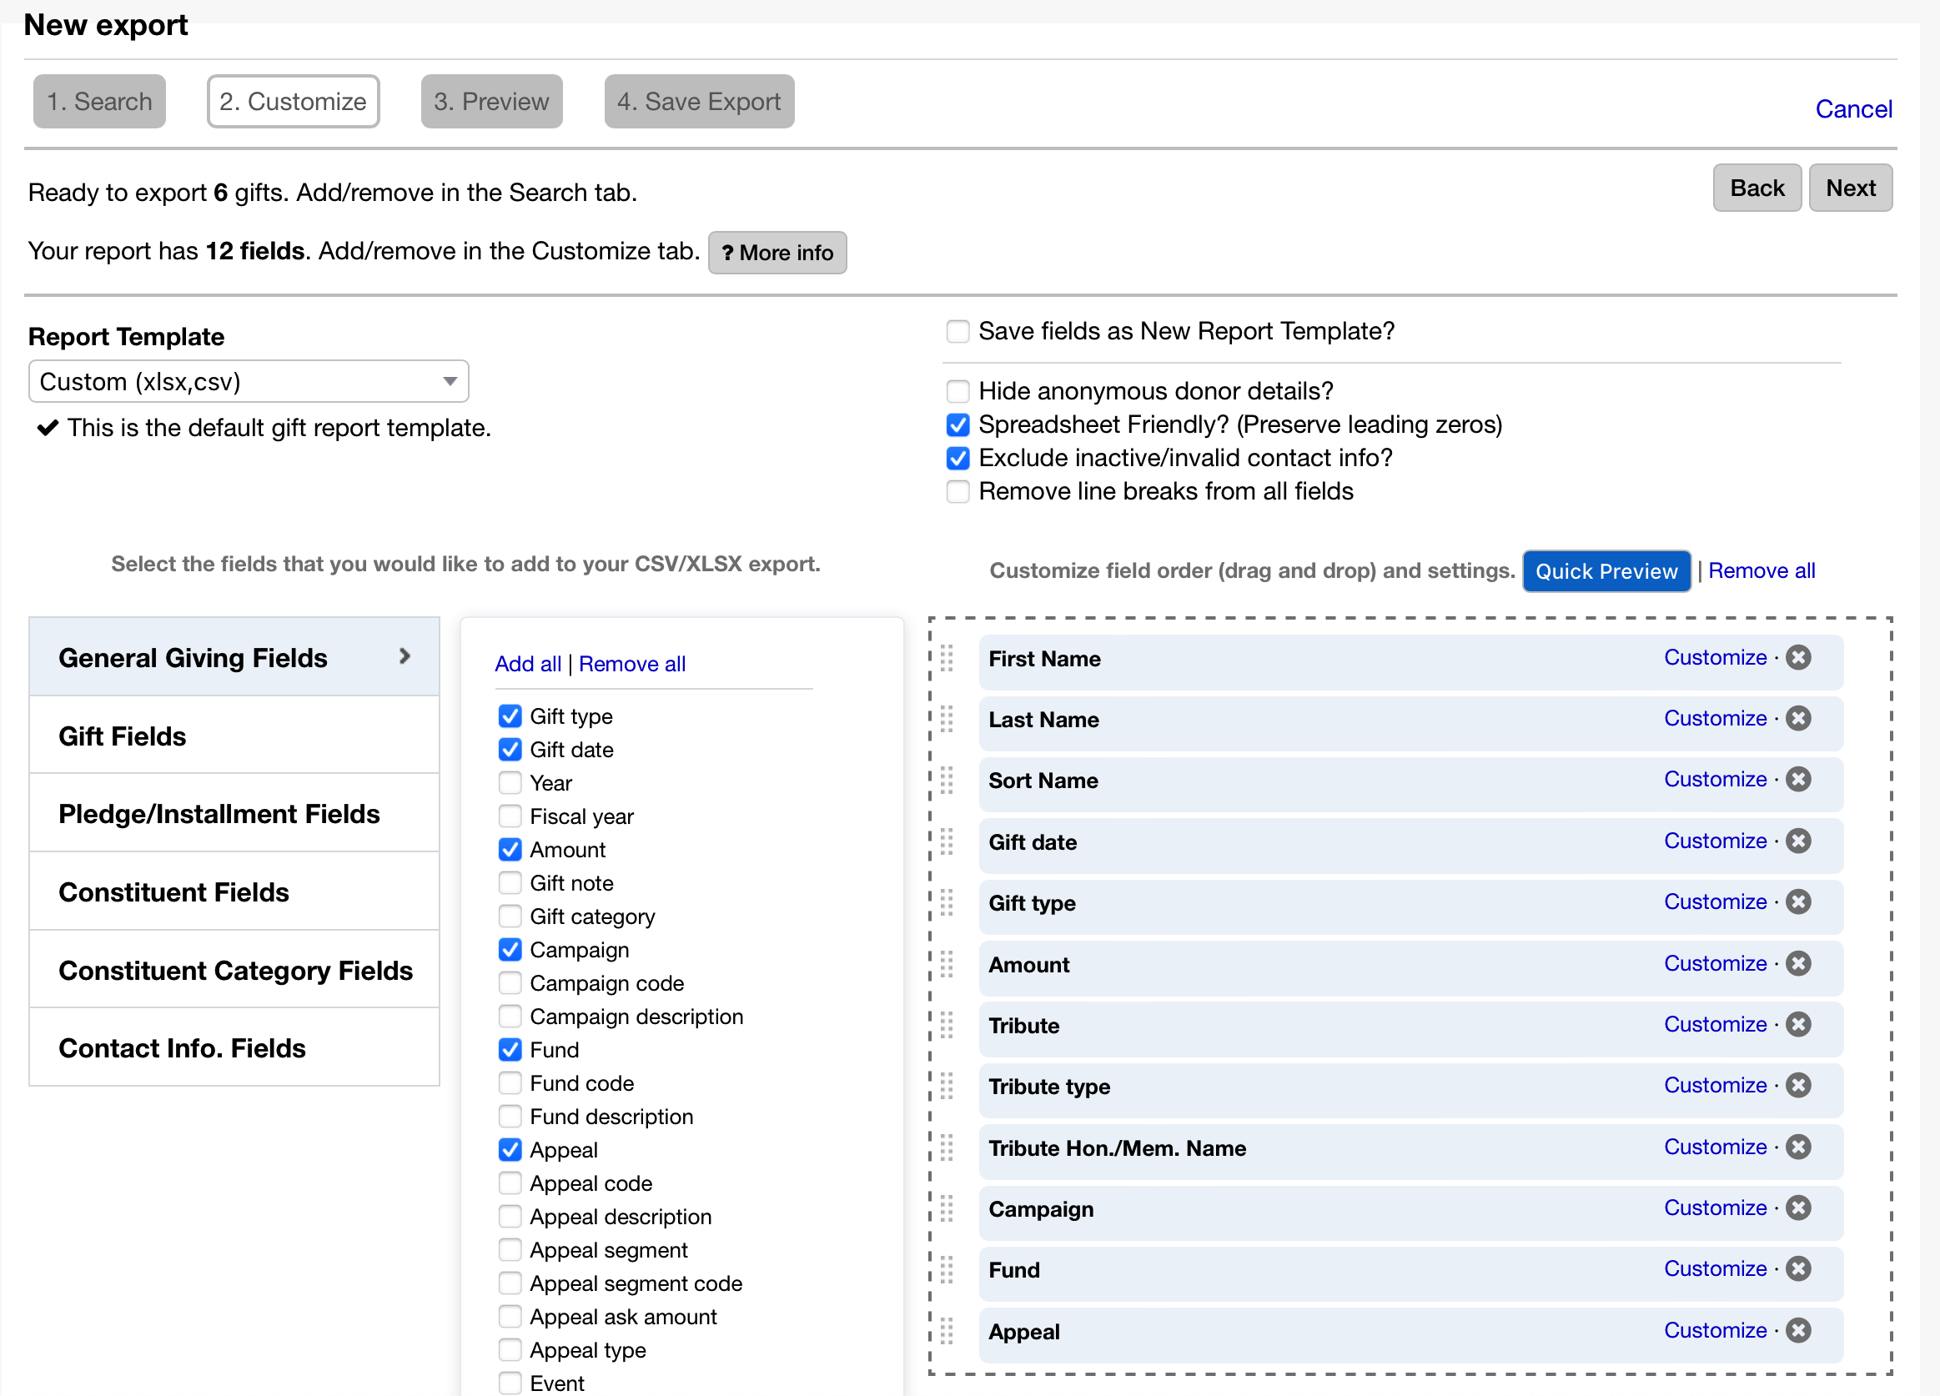This screenshot has width=1940, height=1396.
Task: Customize the Last Name field
Action: pyautogui.click(x=1715, y=719)
